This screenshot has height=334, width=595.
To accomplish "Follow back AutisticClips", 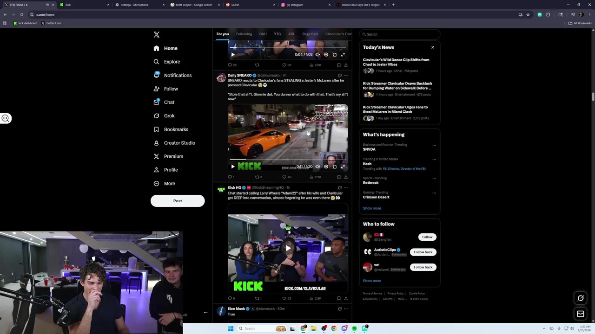I will [423, 252].
